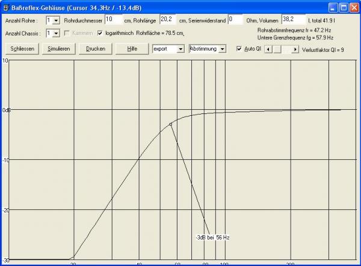The image size is (361, 266).
Task: Disable the Auto Ql checkbox
Action: pyautogui.click(x=239, y=49)
